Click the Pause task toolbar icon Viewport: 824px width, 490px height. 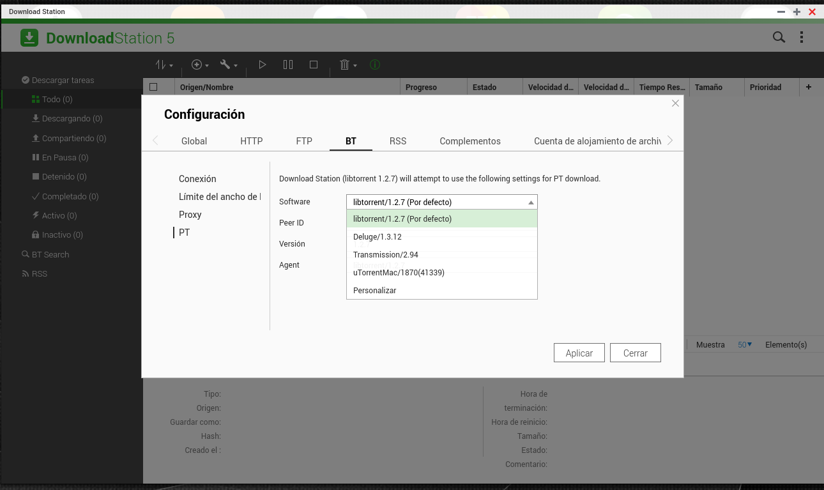288,65
